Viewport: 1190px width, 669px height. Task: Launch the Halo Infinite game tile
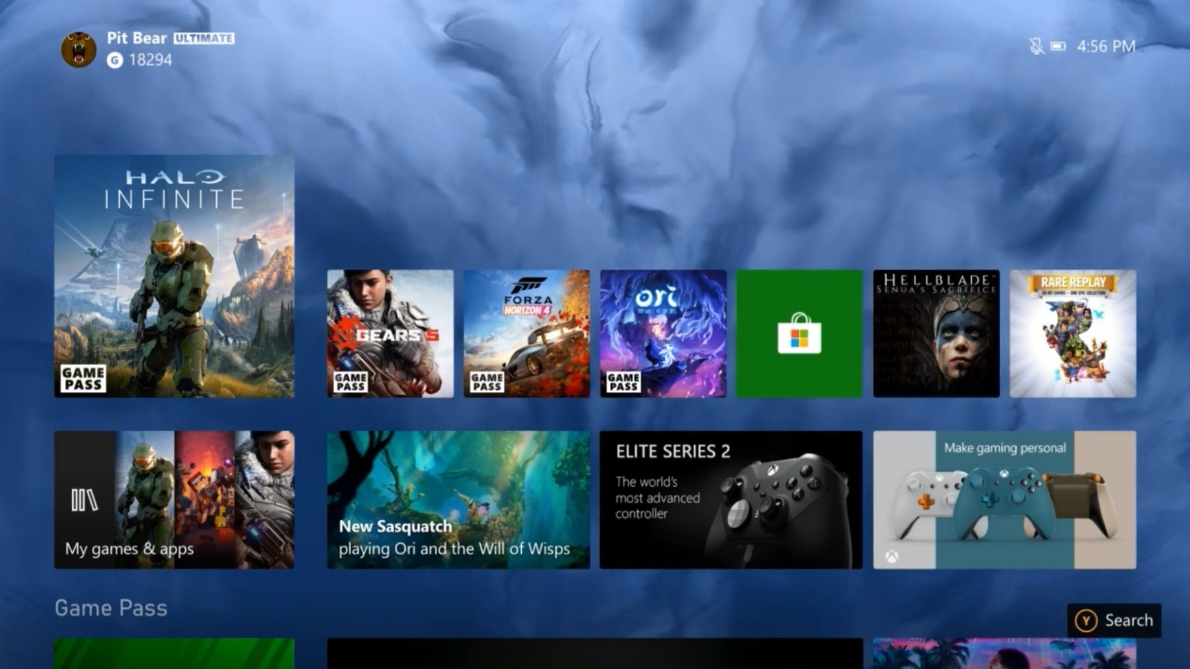pos(174,276)
